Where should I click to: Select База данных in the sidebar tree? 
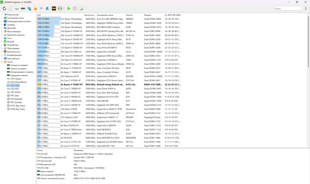13,58
